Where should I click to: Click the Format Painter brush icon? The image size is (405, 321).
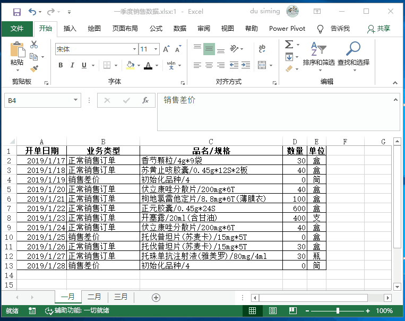pyautogui.click(x=34, y=68)
